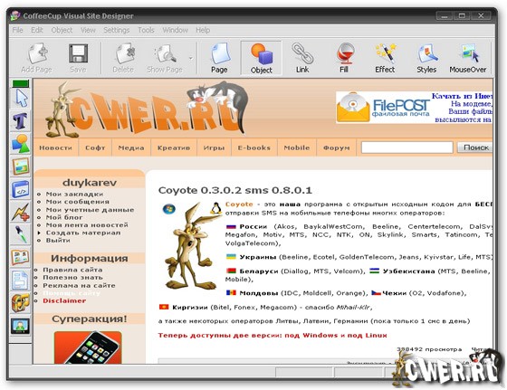This screenshot has height=390, width=507.
Task: Open the Mobile site tab
Action: [x=297, y=147]
